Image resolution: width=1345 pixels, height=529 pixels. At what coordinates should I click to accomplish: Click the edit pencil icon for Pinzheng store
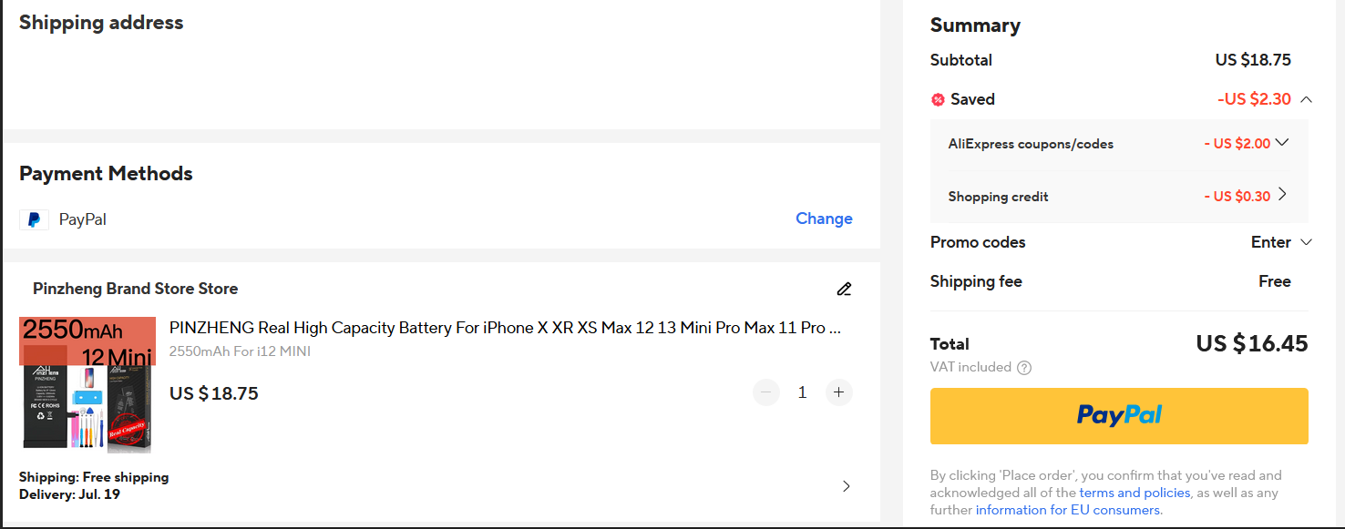(844, 290)
